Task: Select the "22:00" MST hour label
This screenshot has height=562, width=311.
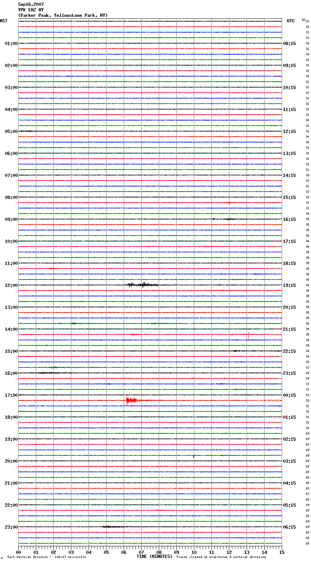Action: pyautogui.click(x=11, y=505)
